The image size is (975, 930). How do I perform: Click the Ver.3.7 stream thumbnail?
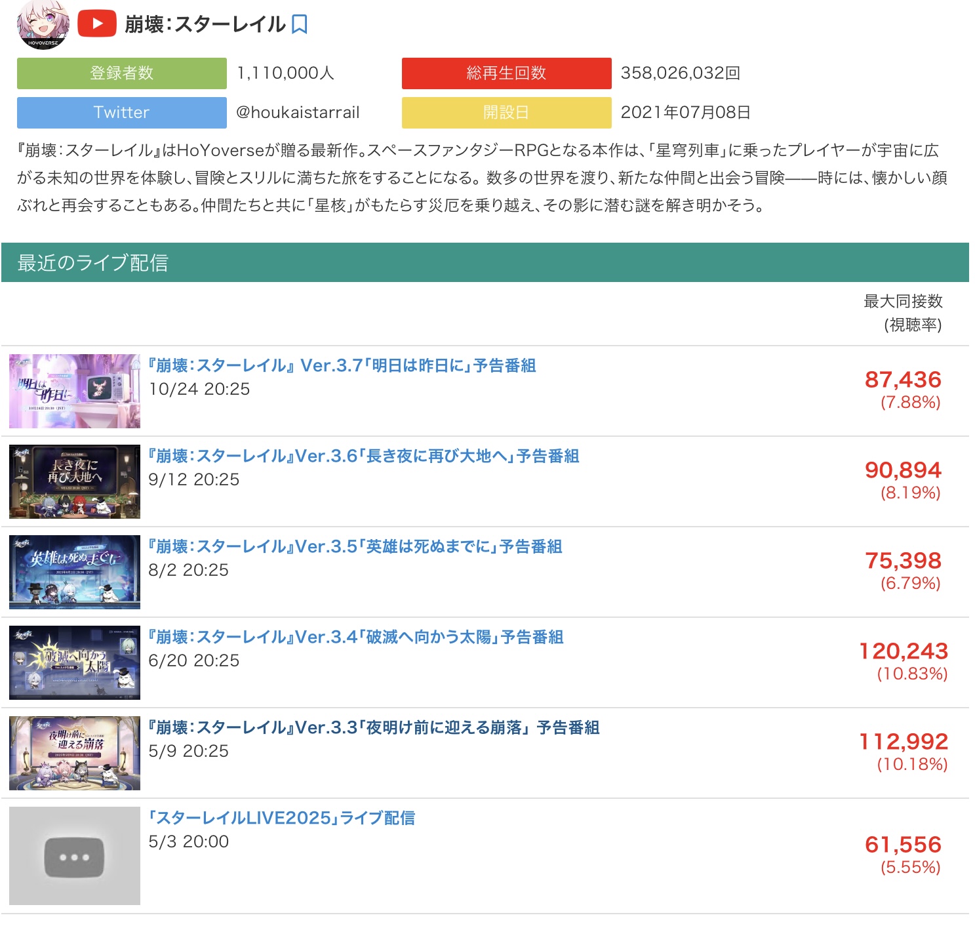click(x=75, y=391)
